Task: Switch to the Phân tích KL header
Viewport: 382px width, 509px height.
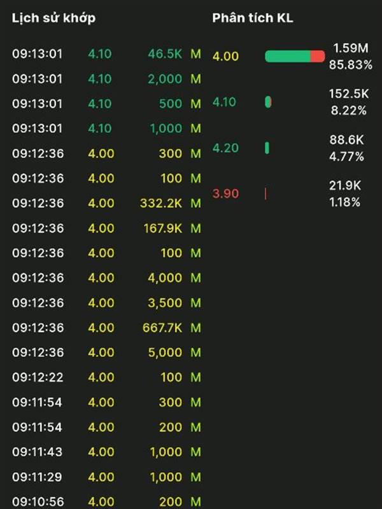Action: tap(252, 18)
